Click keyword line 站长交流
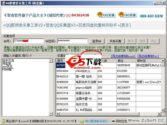The image size is (167, 125). pos(8,61)
